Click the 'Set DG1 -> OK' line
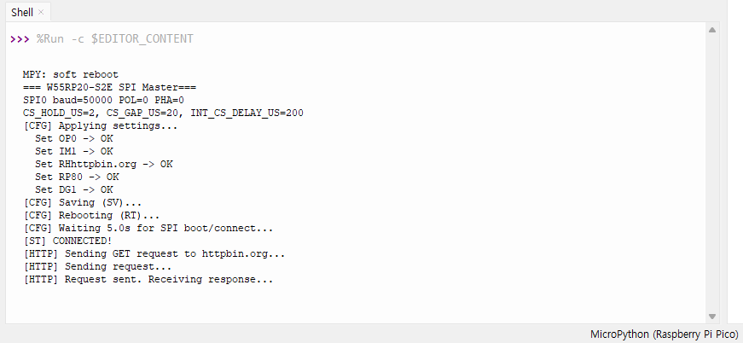 click(74, 189)
